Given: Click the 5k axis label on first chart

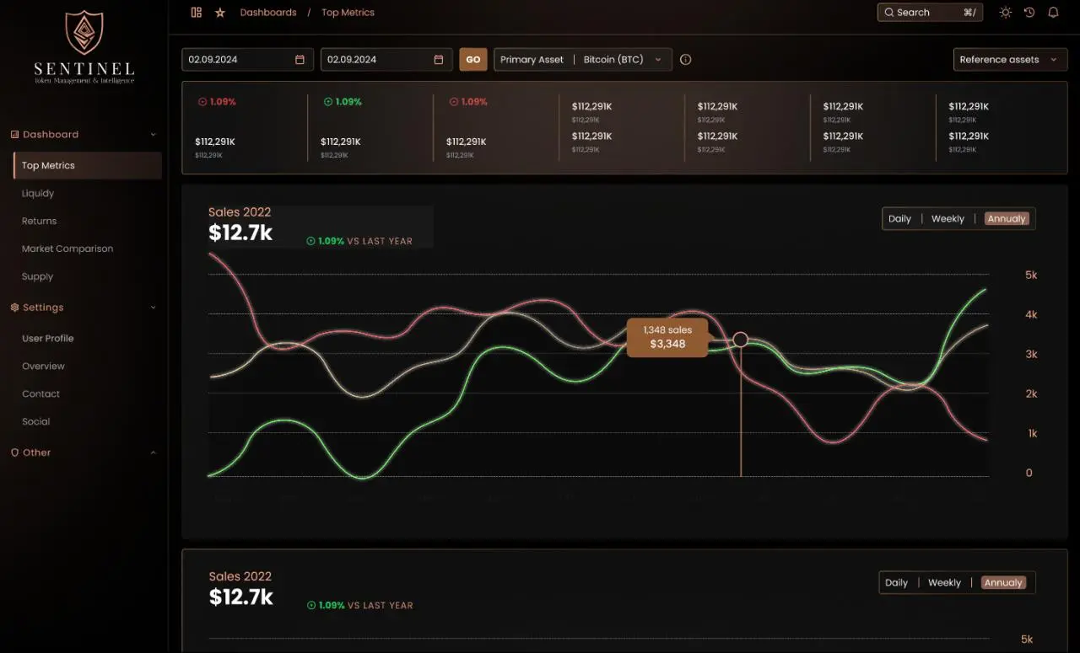Looking at the screenshot, I should 1031,276.
